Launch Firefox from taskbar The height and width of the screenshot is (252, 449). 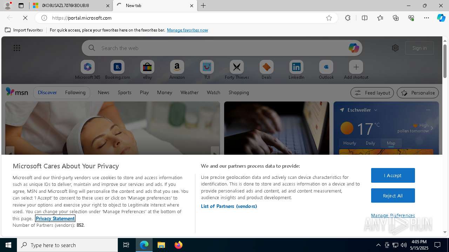click(178, 245)
